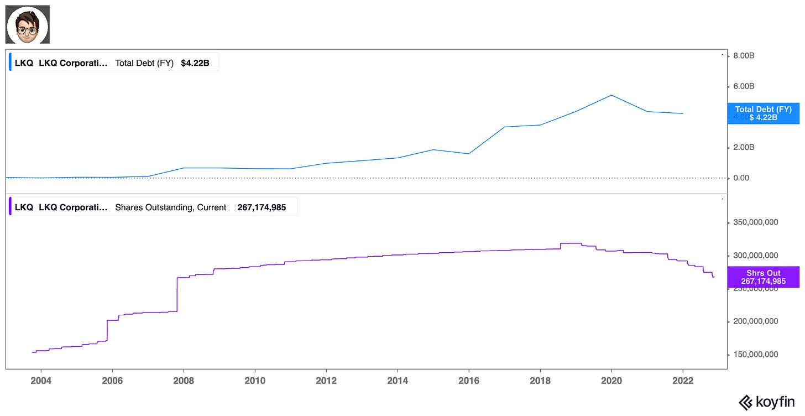The height and width of the screenshot is (416, 805).
Task: Click the cartoon avatar profile picture
Action: point(28,24)
